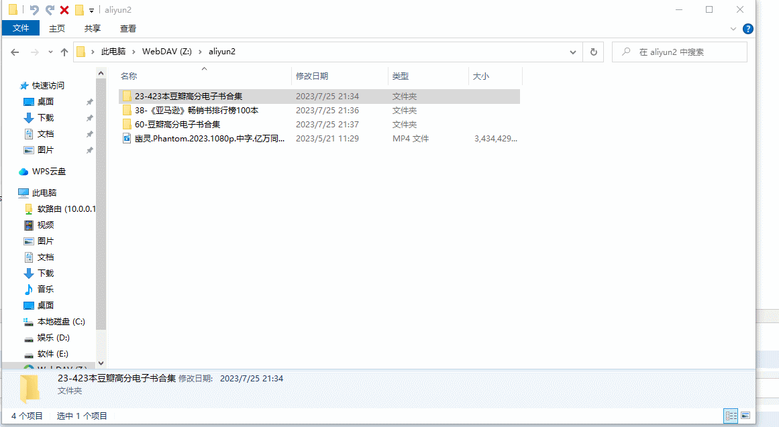Switch to the 查看 ribbon tab
The image size is (779, 427).
[x=128, y=29]
